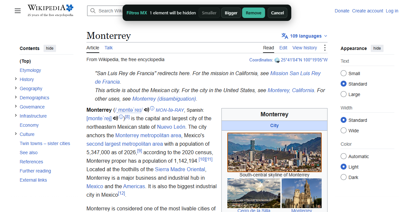Play the Spanish pronunciation audio icon
This screenshot has width=414, height=212.
coord(115,118)
